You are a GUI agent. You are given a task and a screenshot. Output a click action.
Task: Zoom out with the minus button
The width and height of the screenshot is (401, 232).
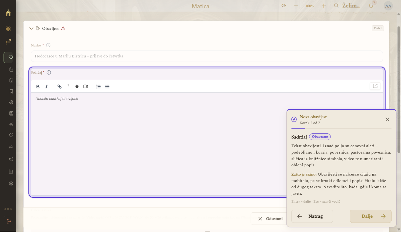pyautogui.click(x=296, y=6)
